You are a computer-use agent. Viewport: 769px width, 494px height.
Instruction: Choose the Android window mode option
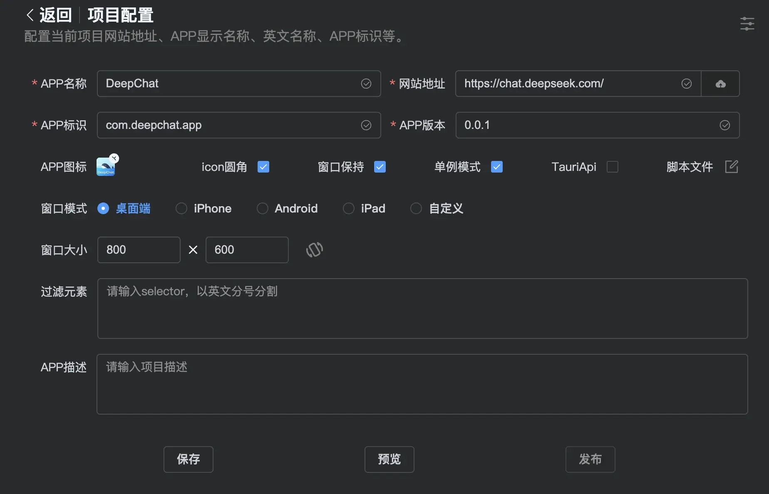click(x=263, y=208)
